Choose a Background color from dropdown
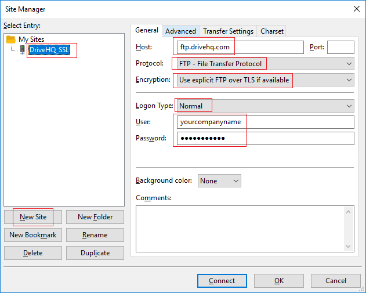The image size is (366, 293). [219, 181]
